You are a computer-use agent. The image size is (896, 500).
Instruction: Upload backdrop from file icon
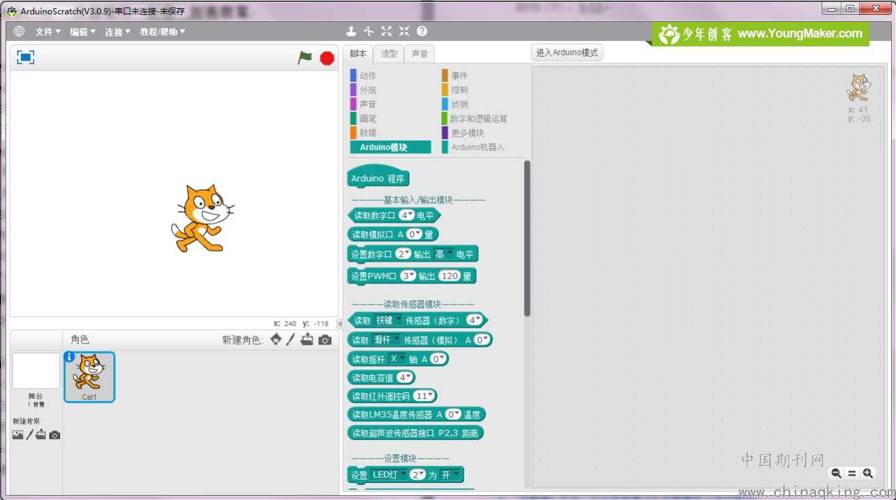[x=41, y=435]
